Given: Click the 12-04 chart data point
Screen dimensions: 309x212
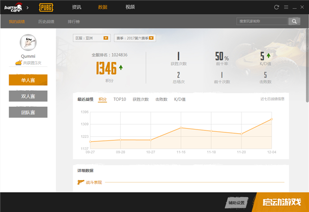Looking at the screenshot, I should (271, 119).
